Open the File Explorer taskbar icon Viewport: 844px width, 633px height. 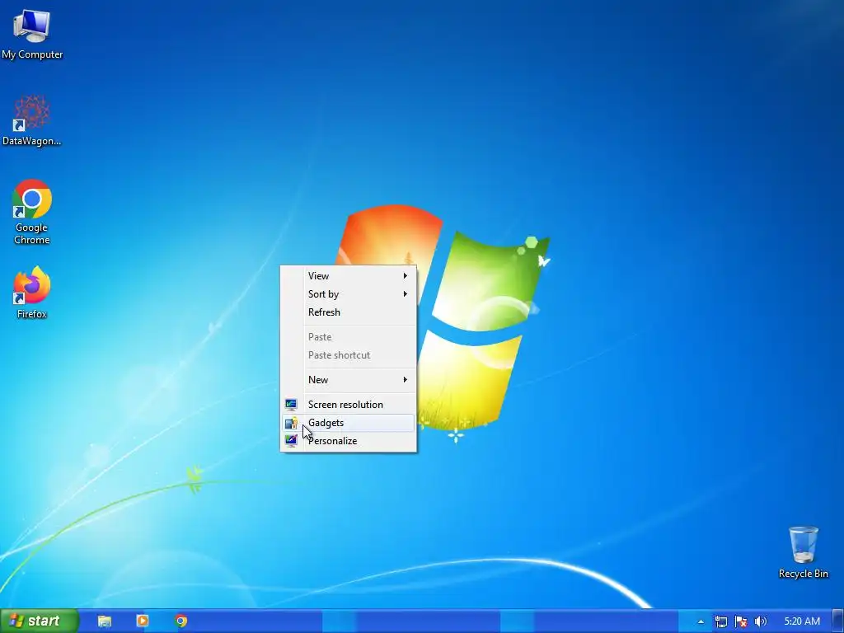click(105, 621)
